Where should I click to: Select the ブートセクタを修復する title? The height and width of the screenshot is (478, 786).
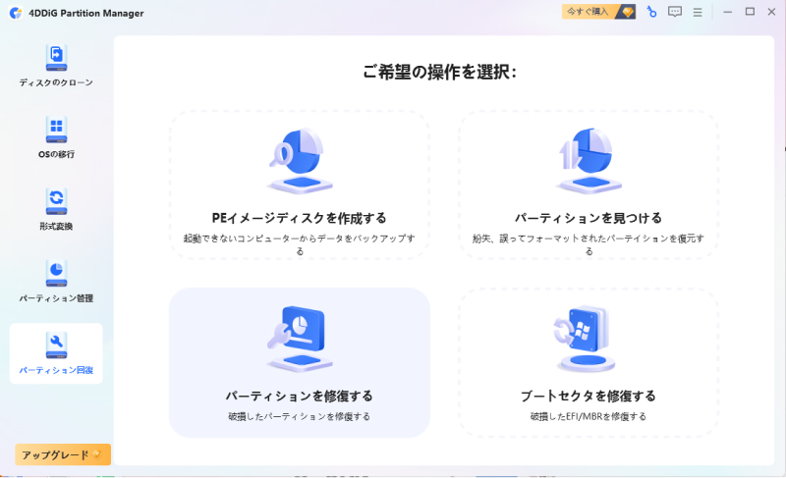click(x=589, y=396)
